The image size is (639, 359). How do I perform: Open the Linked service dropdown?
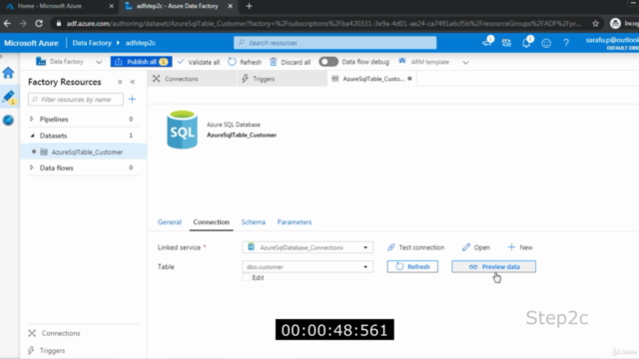click(x=308, y=247)
